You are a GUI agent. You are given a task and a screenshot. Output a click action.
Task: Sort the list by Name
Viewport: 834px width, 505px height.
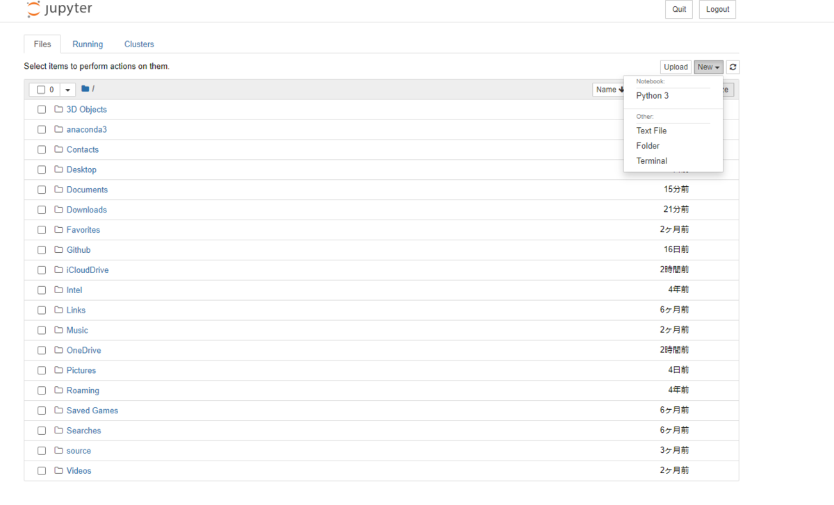[x=610, y=90]
